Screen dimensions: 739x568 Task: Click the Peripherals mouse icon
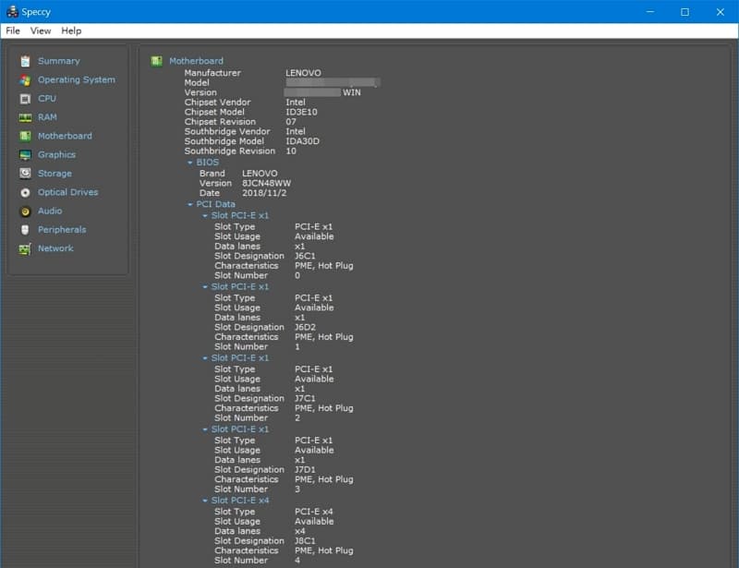click(x=25, y=230)
